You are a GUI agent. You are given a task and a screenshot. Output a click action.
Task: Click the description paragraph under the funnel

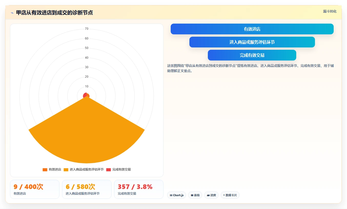[x=250, y=68]
